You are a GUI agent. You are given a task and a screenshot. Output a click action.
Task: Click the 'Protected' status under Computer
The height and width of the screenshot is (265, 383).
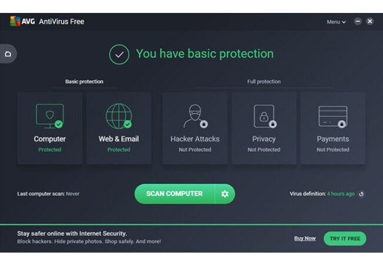click(50, 150)
